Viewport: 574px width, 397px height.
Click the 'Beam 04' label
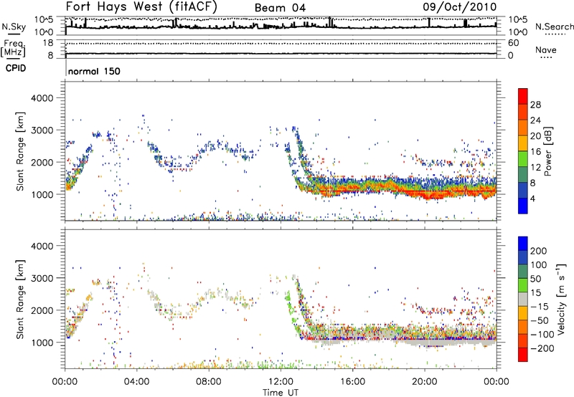[280, 8]
